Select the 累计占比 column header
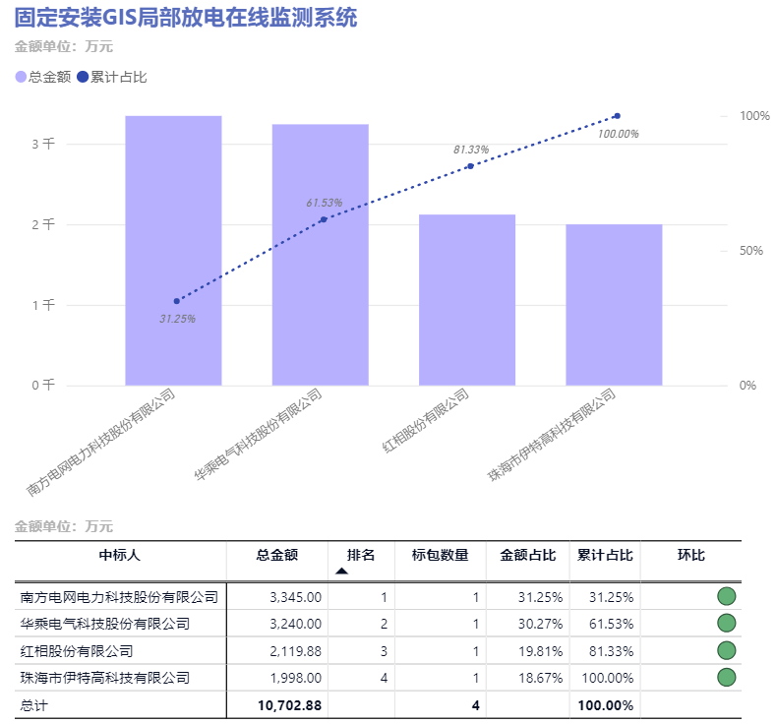Screen dimensions: 776x724 (x=605, y=555)
